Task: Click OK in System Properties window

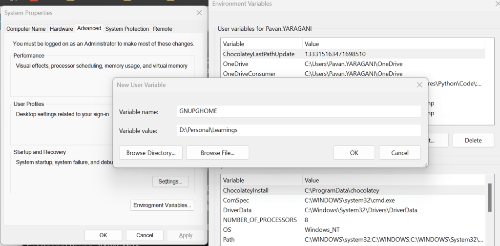Action: point(103,235)
